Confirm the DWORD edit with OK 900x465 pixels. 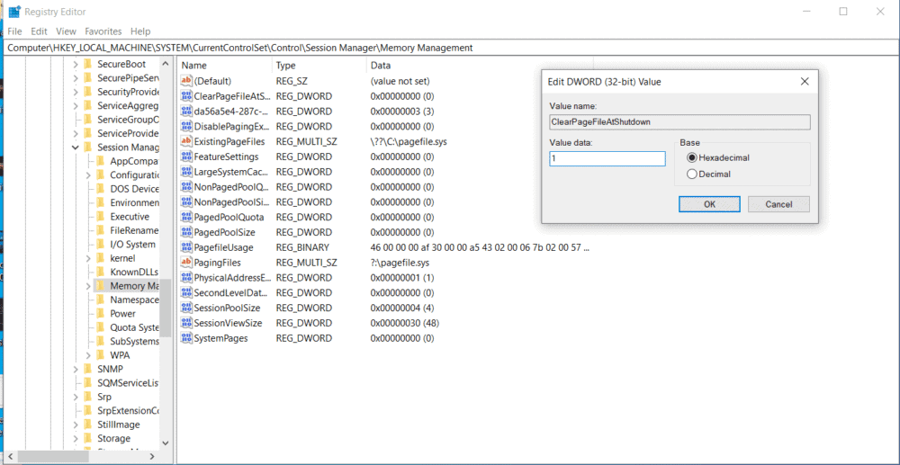pyautogui.click(x=708, y=204)
